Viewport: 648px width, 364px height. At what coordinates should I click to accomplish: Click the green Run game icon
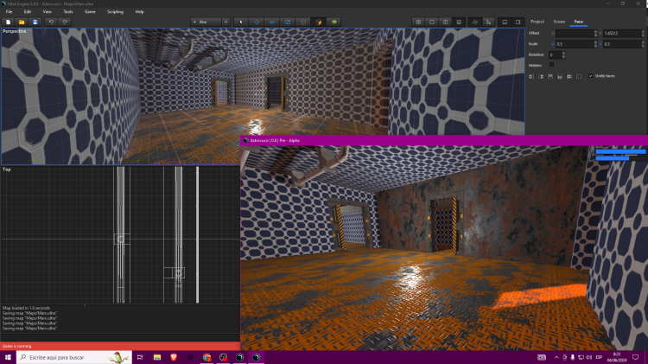334,21
